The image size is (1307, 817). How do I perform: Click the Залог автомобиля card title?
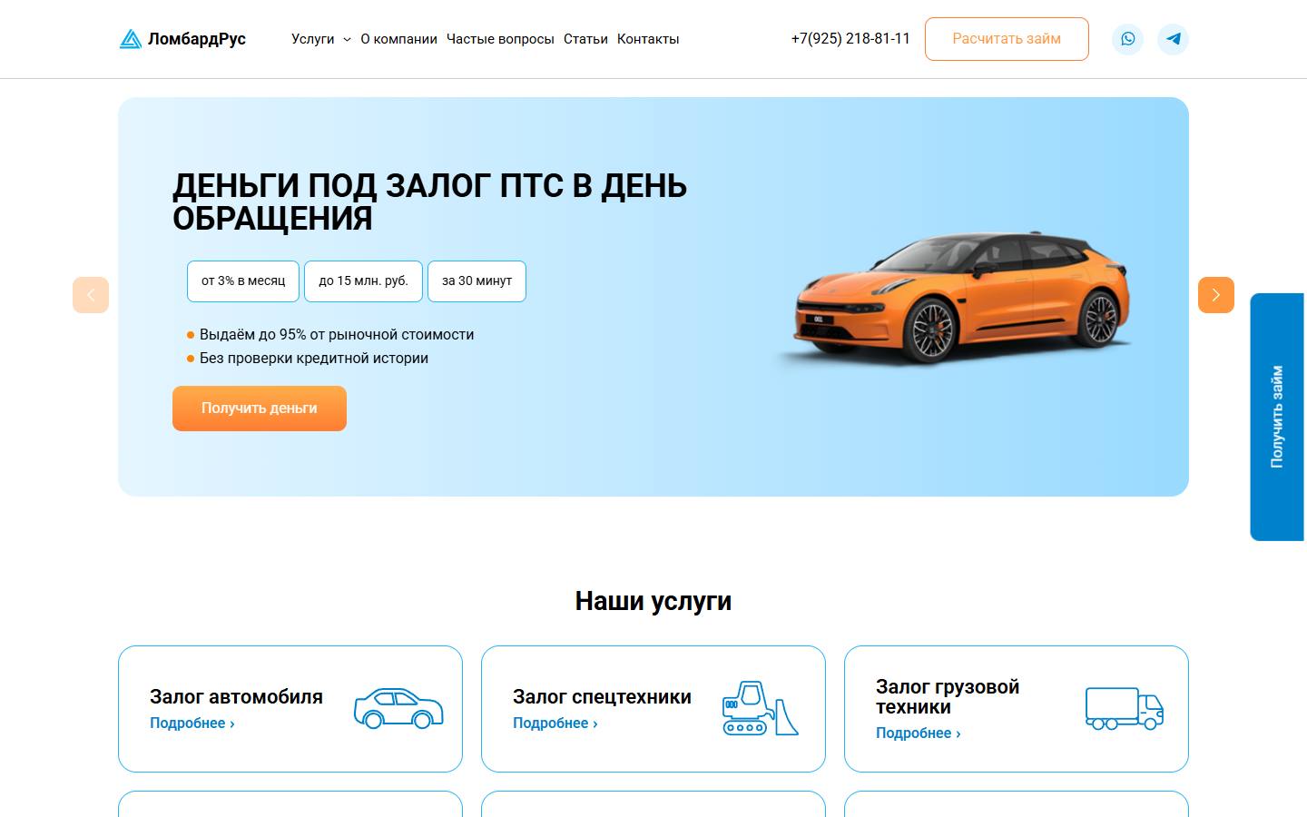coord(236,697)
